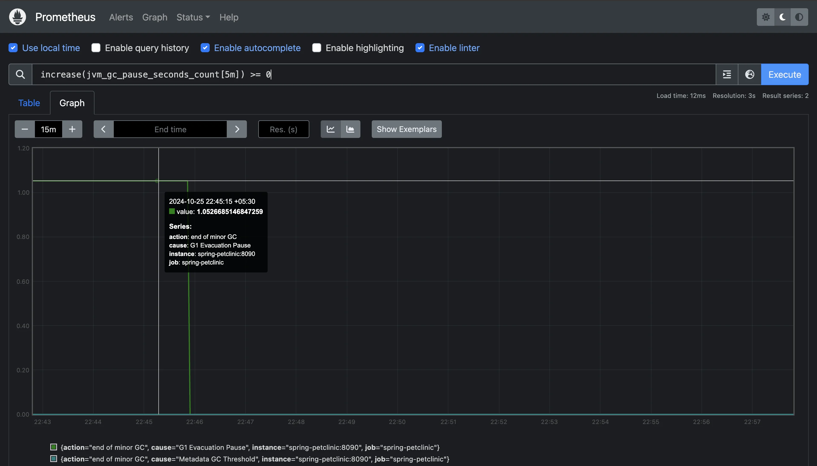Click the 1.00 y-axis label
The height and width of the screenshot is (466, 817).
[x=23, y=192]
